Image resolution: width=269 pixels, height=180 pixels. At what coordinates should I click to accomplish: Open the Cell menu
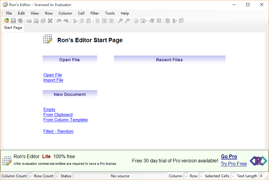coord(81,13)
